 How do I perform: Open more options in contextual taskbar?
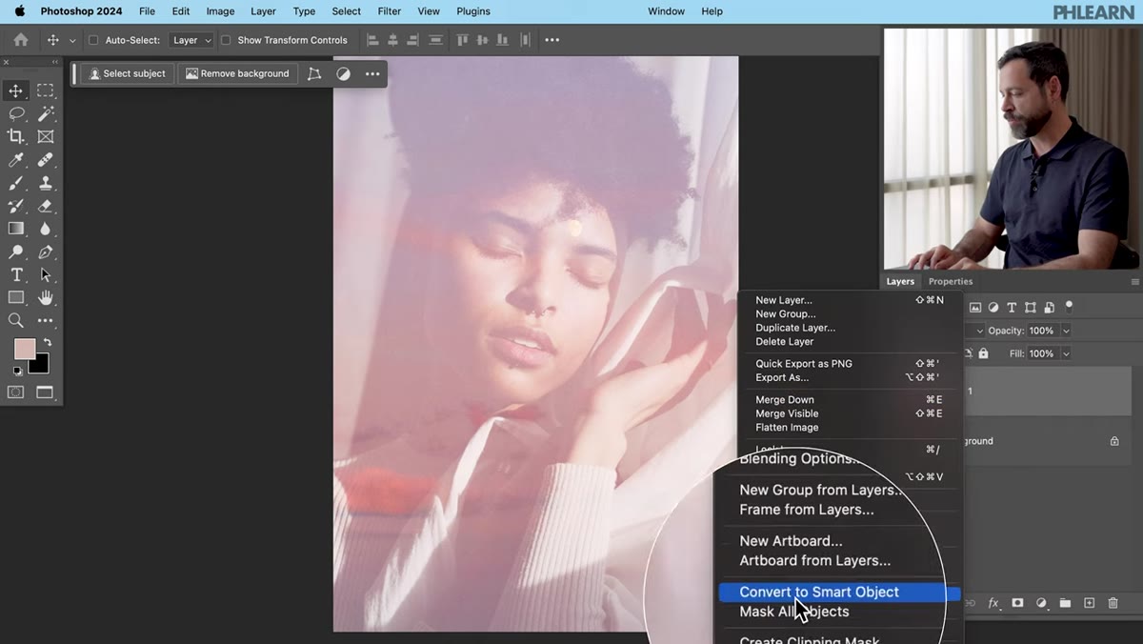pos(372,73)
